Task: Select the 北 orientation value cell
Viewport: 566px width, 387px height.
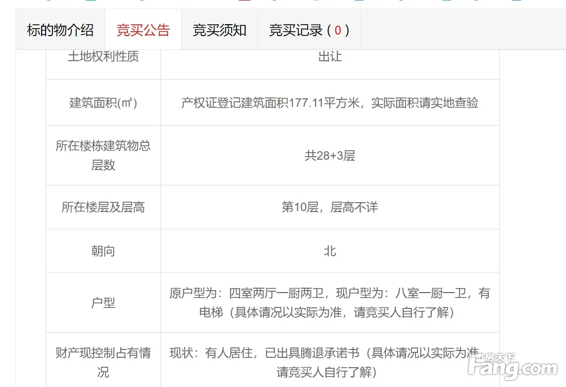Action: point(330,251)
